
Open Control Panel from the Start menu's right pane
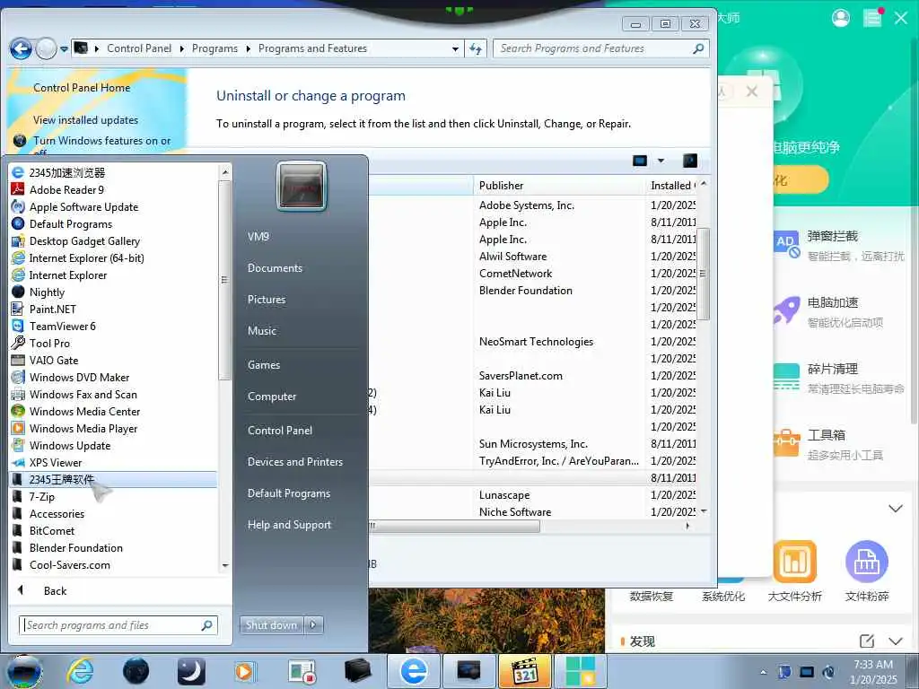(x=280, y=430)
